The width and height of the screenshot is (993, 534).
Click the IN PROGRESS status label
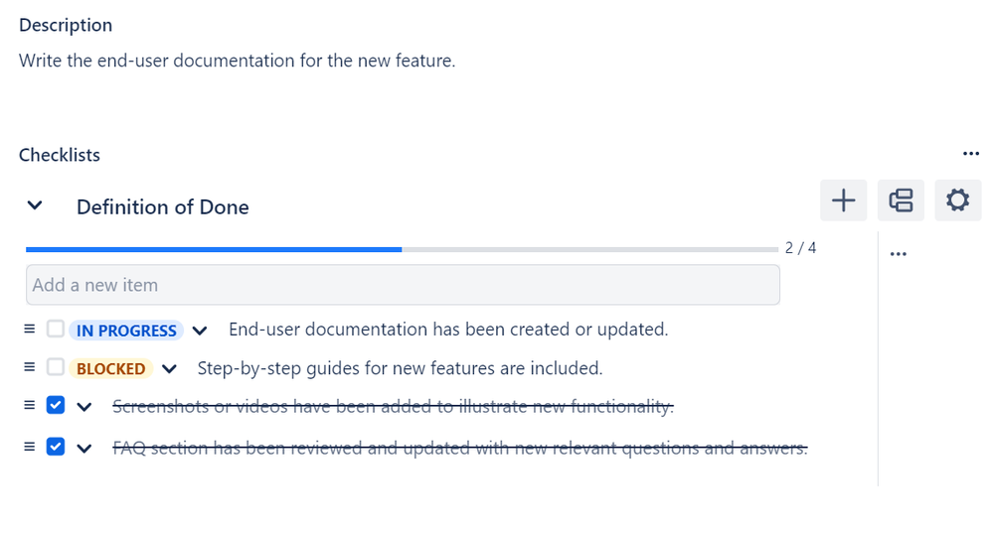(x=126, y=331)
